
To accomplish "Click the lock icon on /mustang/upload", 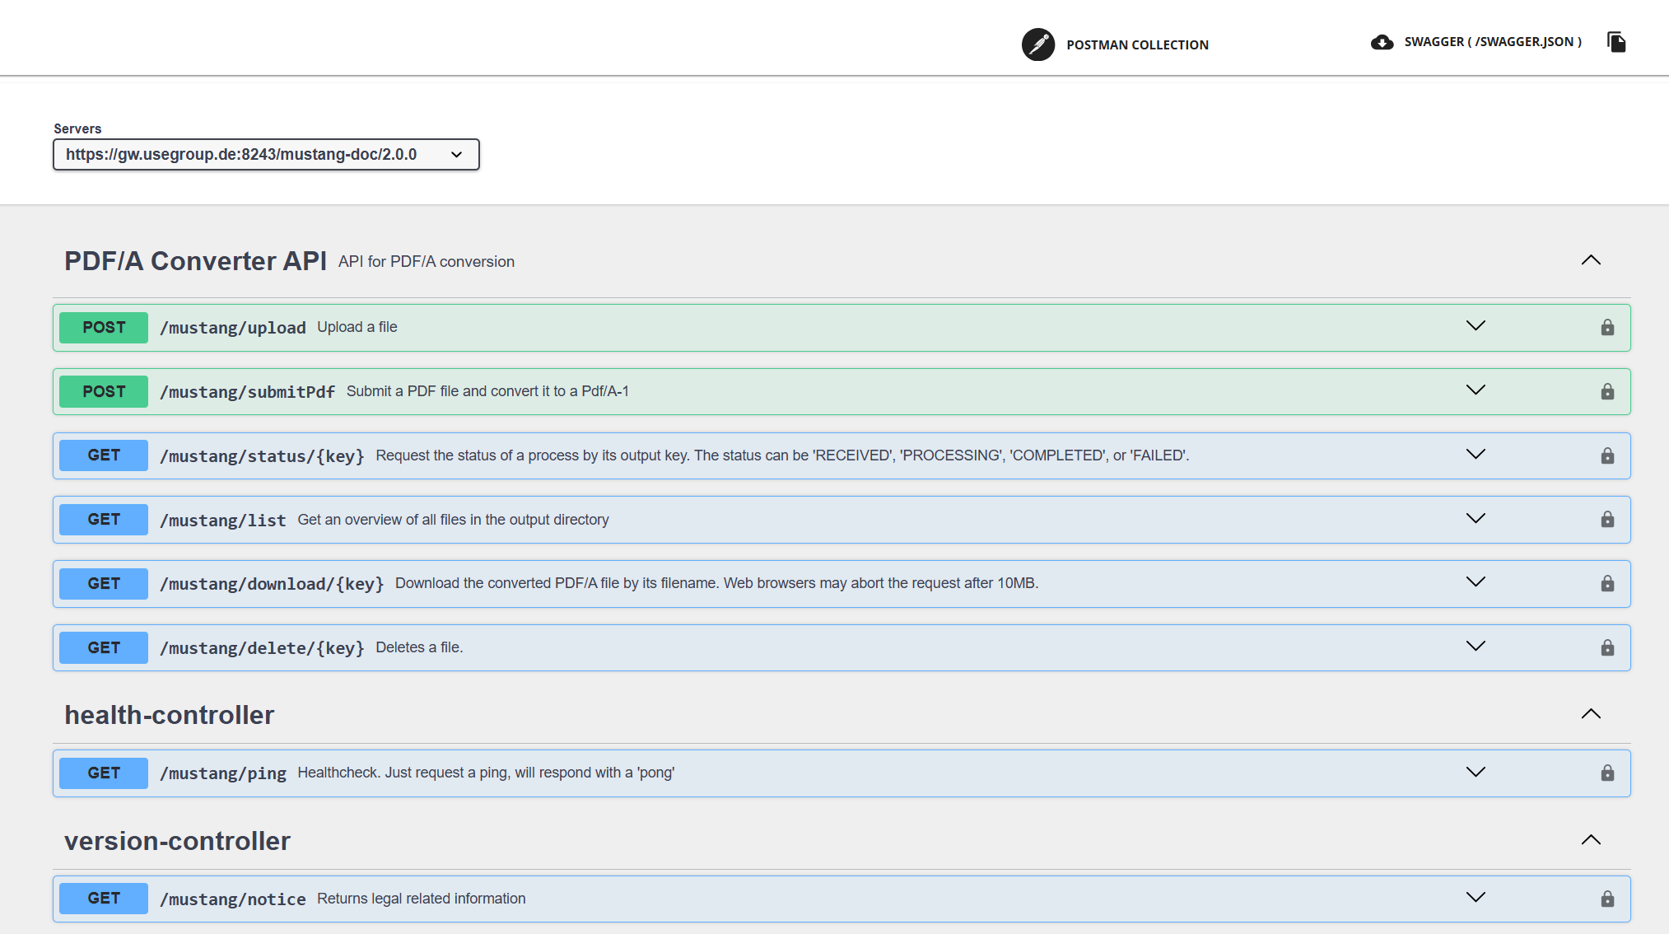I will (1606, 327).
